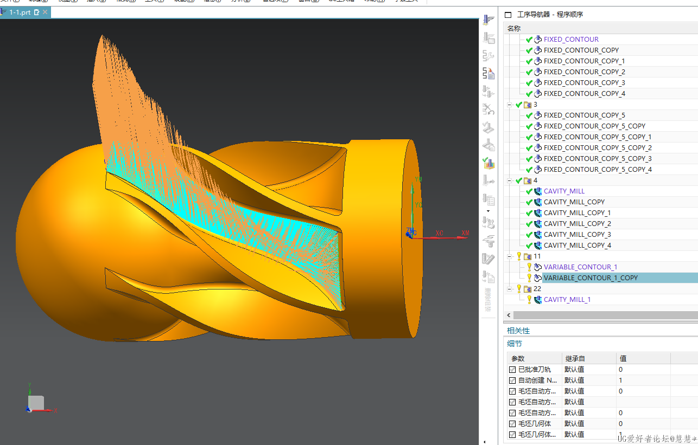Click the navigator horizontal scrollbar track
The width and height of the screenshot is (698, 445).
click(605, 315)
